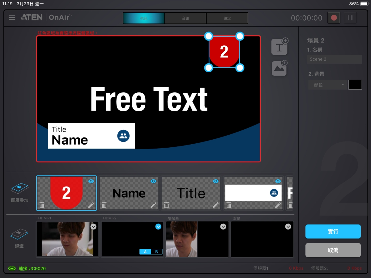371x278 pixels.
Task: Open the hamburger menu
Action: (12, 18)
